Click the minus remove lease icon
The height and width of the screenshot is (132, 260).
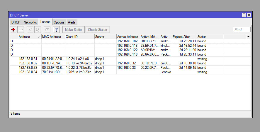coord(21,30)
